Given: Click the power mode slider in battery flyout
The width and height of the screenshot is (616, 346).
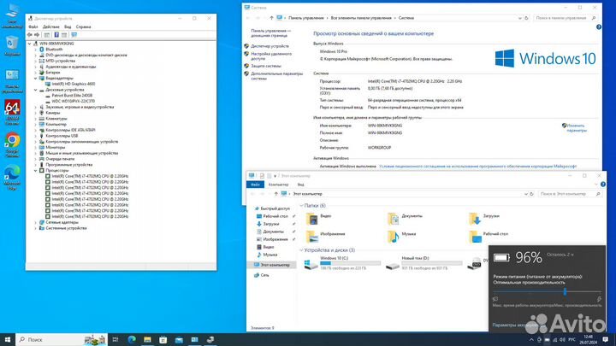Looking at the screenshot, I should pyautogui.click(x=565, y=291).
